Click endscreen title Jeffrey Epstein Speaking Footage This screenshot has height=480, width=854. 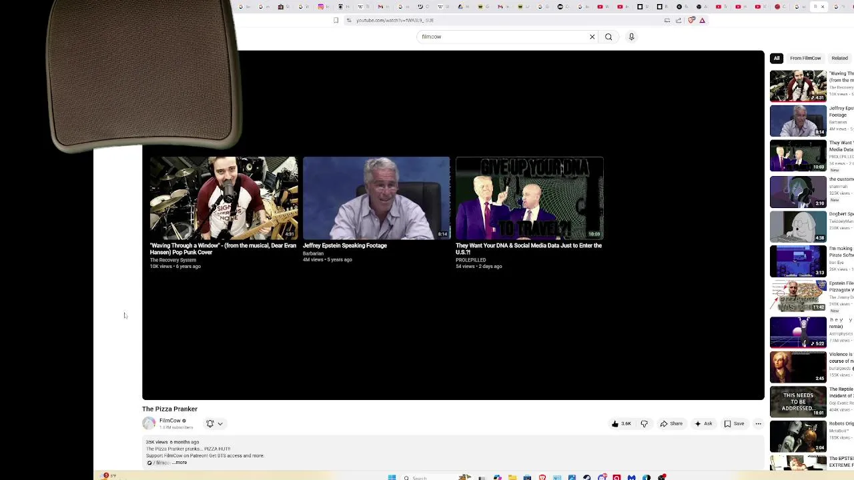(x=345, y=245)
